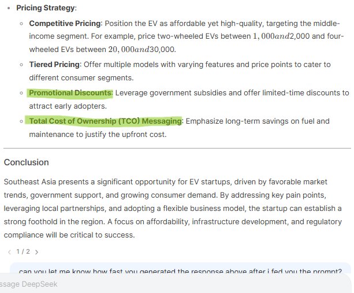Click the solid bullet beside Pricing Strategy
This screenshot has width=354, height=293.
9,9
